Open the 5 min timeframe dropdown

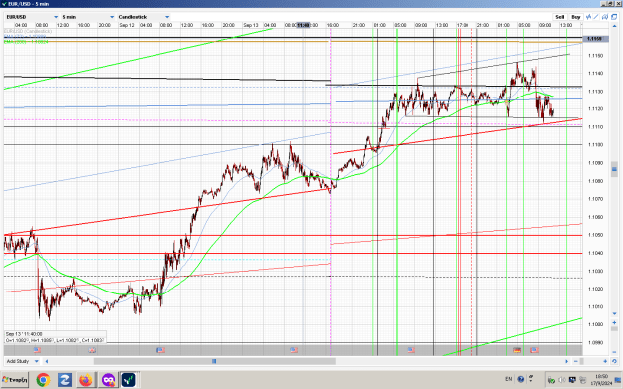pos(88,17)
